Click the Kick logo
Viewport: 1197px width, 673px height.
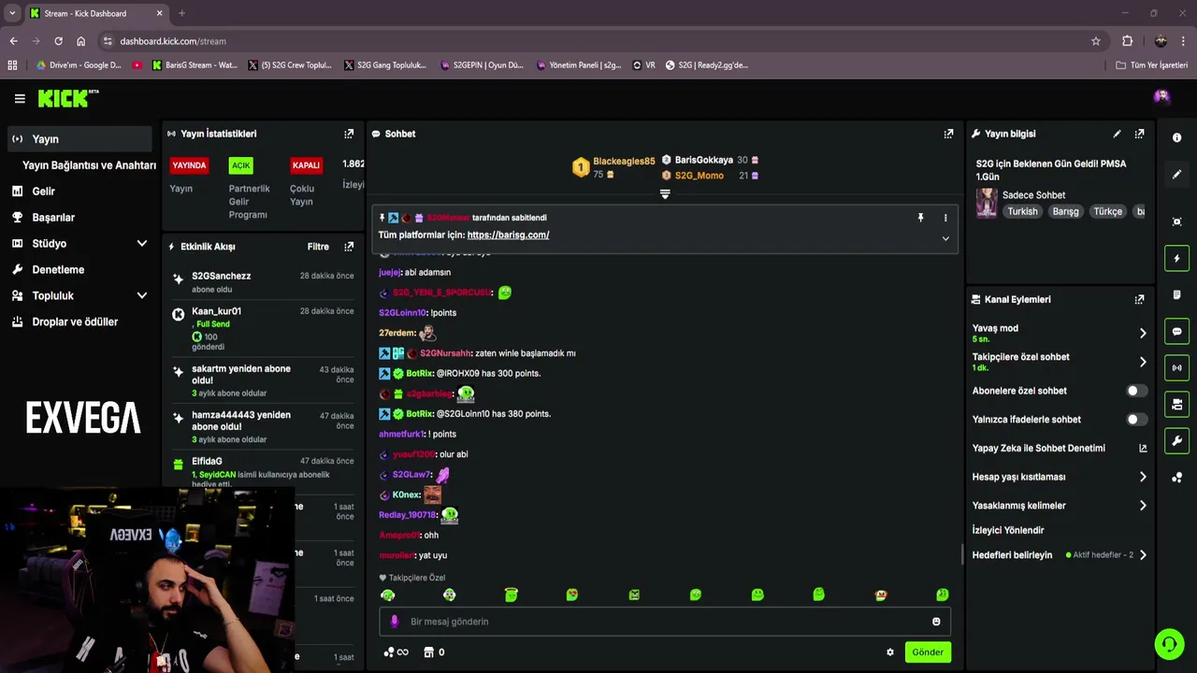point(67,98)
